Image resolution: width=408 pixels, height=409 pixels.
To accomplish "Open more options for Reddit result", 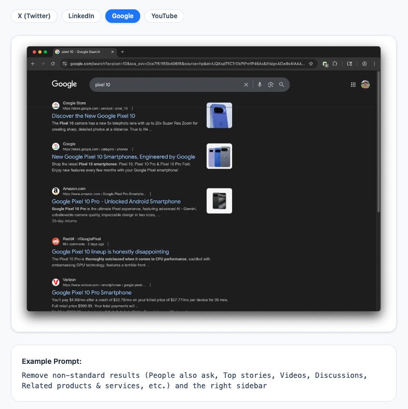I will pyautogui.click(x=108, y=244).
